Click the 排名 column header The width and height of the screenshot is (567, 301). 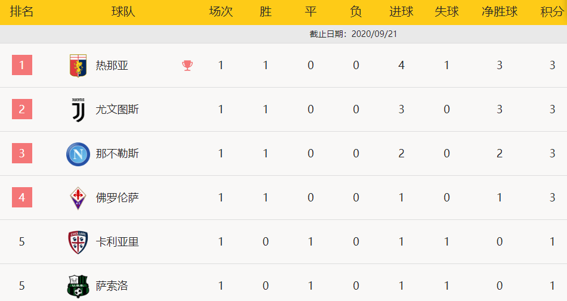coord(21,11)
